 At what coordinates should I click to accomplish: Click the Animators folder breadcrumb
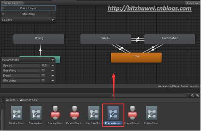(x=28, y=100)
